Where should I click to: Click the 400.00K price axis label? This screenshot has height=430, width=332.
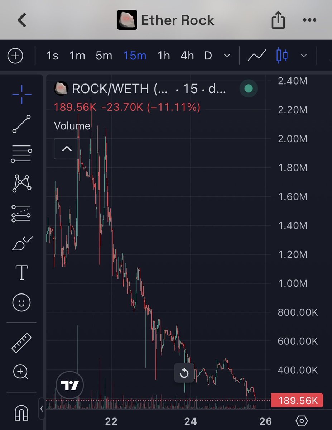(298, 369)
